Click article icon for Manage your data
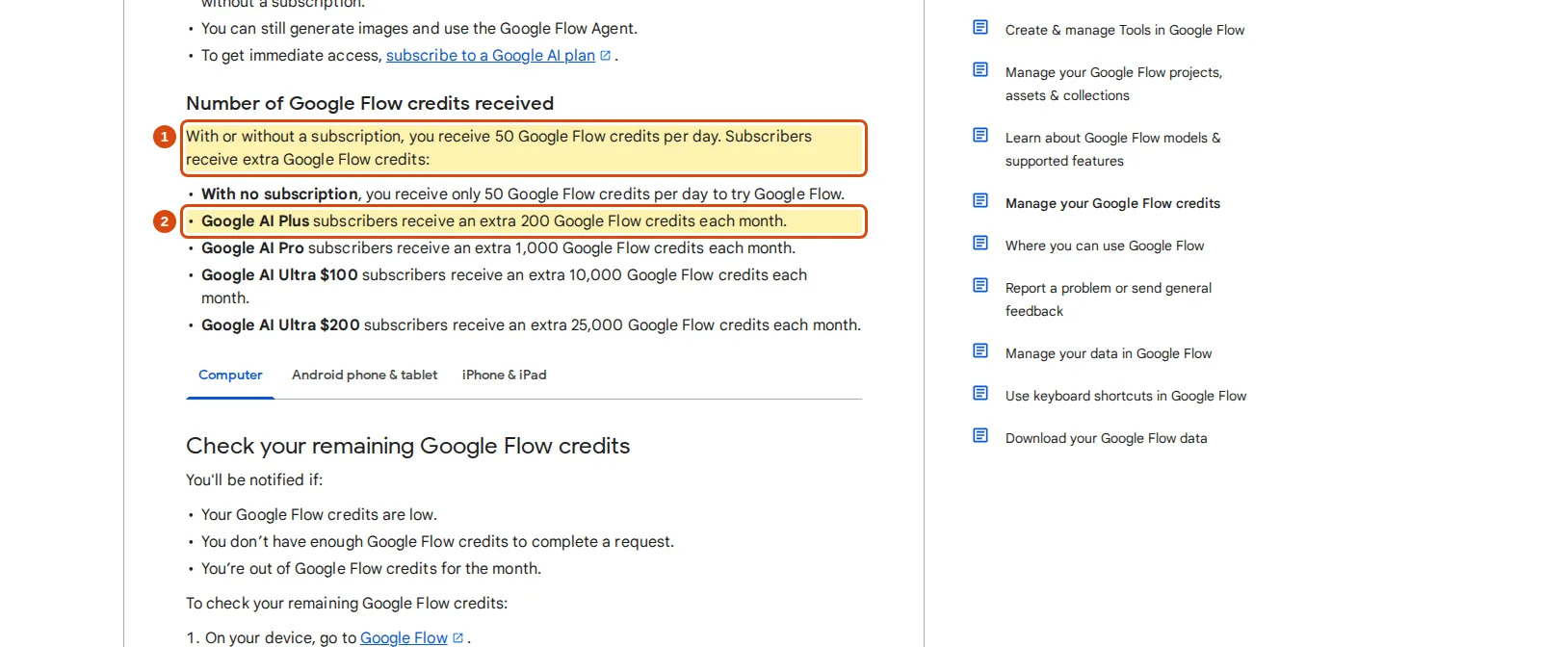The width and height of the screenshot is (1541, 647). (x=980, y=351)
